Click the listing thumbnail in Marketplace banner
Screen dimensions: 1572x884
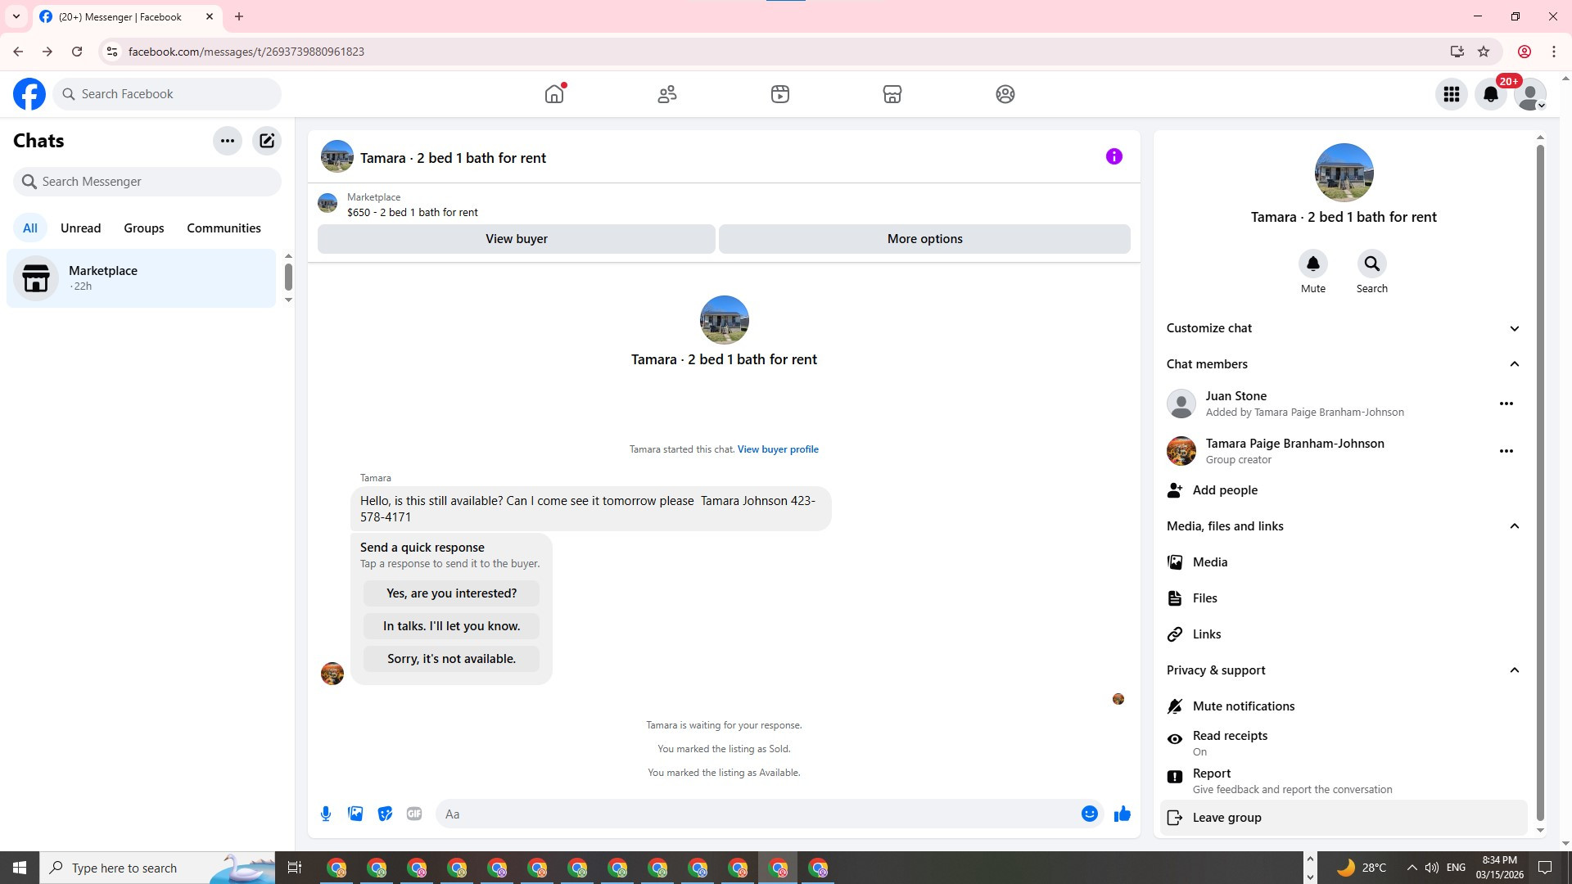(x=327, y=203)
